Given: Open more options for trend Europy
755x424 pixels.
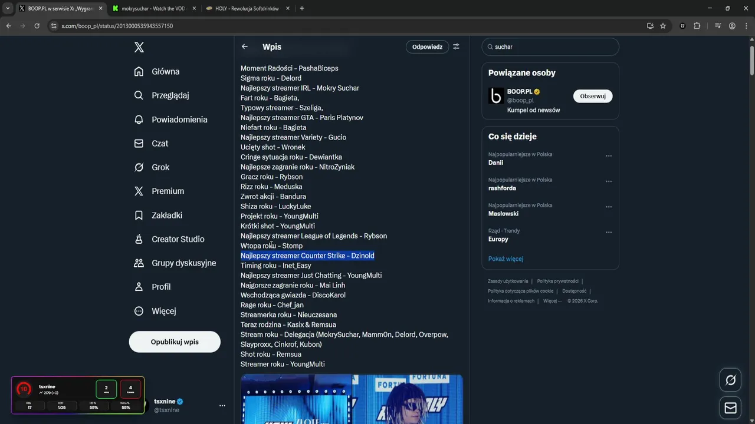Looking at the screenshot, I should (x=609, y=233).
